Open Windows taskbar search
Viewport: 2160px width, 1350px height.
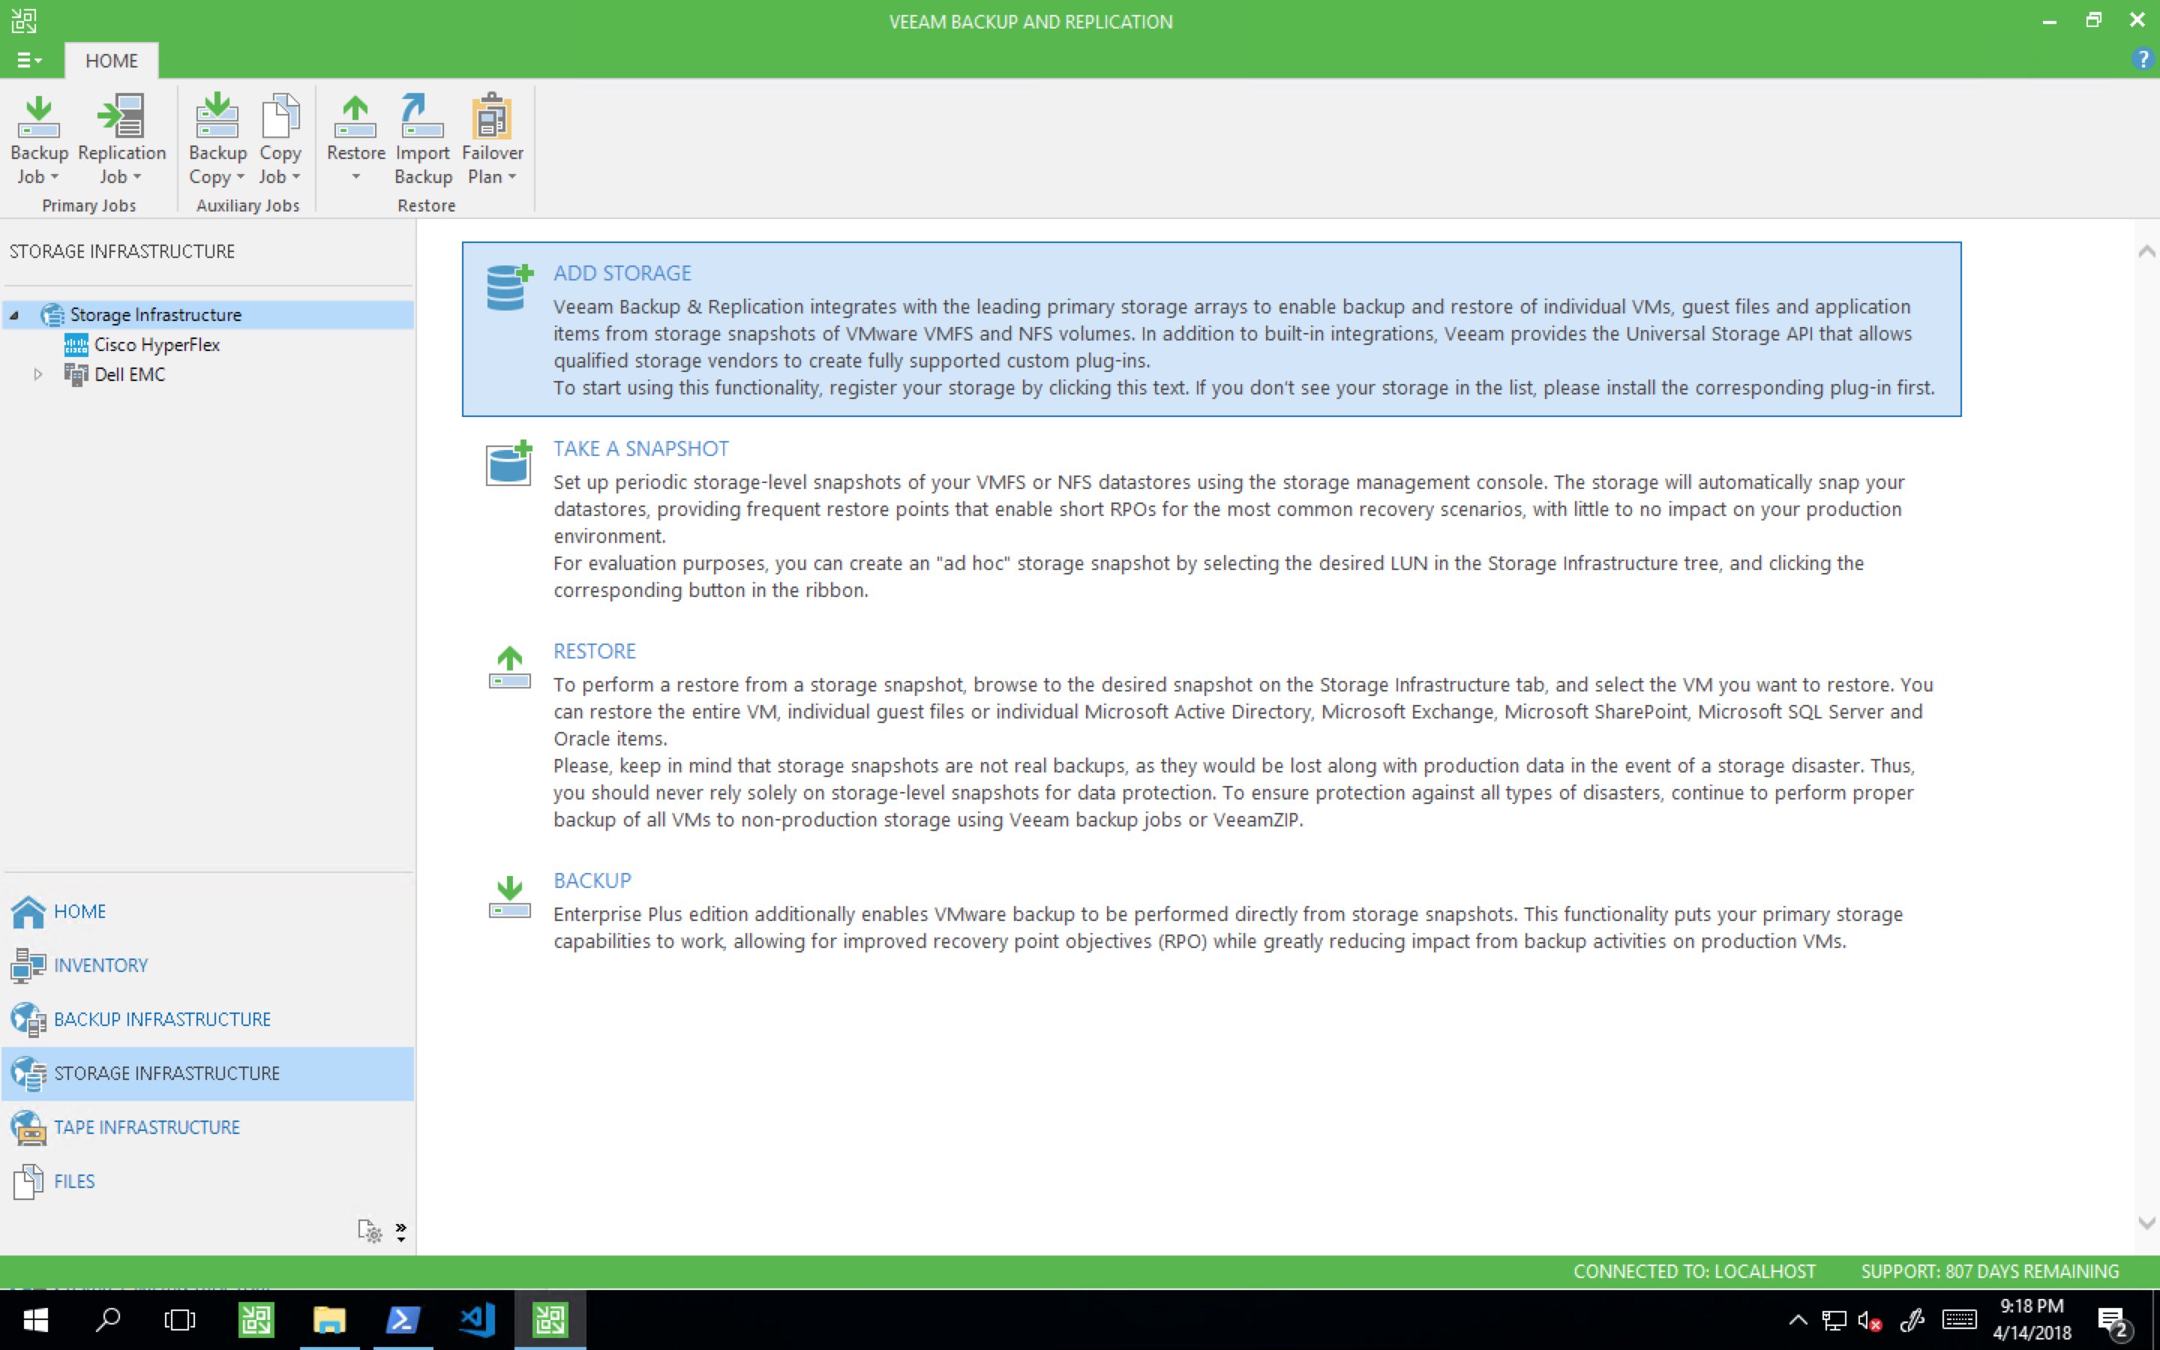108,1320
